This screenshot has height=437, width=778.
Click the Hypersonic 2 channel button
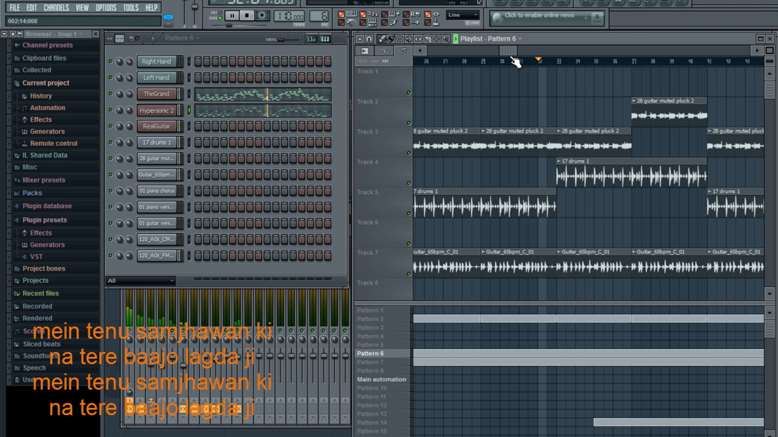157,110
